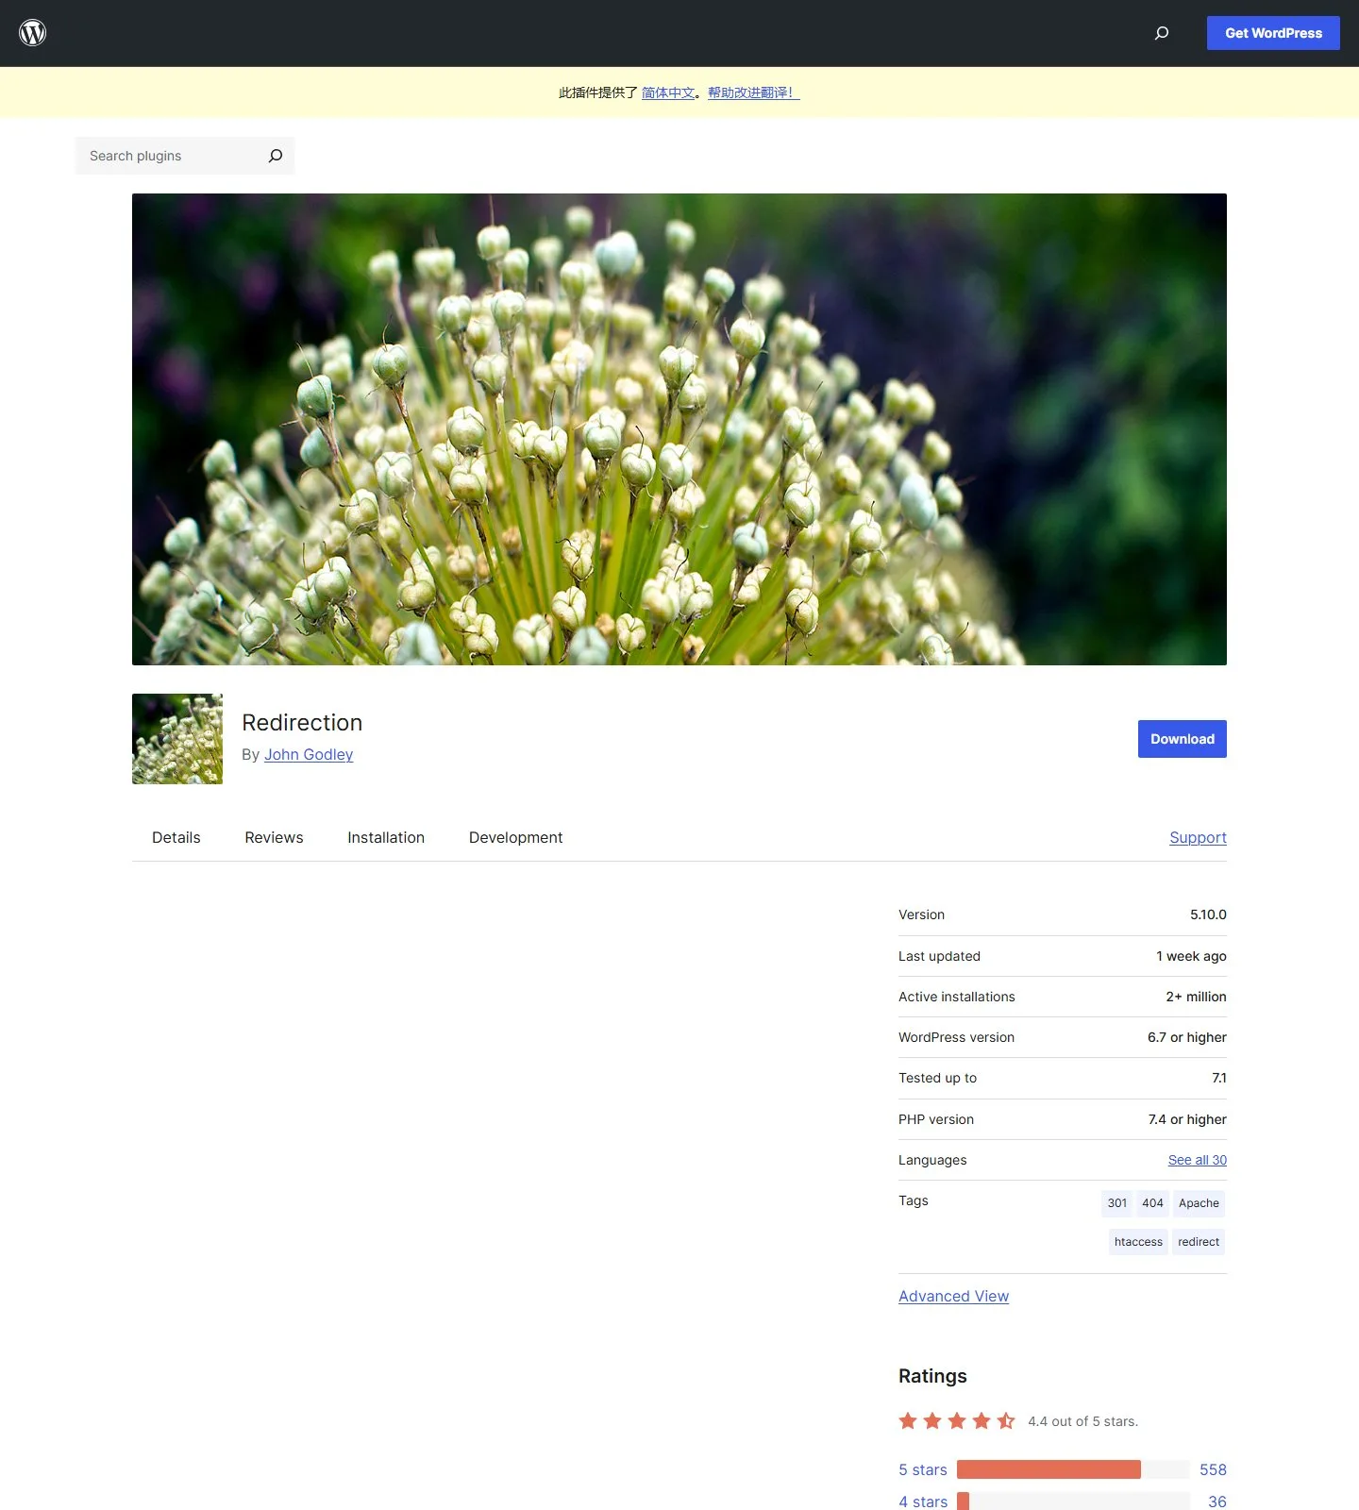Select the 'Tested up to' label
The image size is (1359, 1510).
click(x=937, y=1078)
